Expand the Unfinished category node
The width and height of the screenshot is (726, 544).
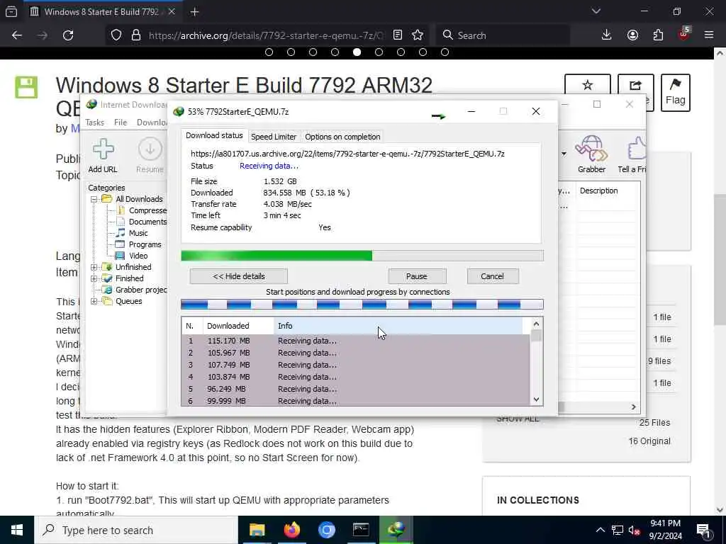[x=94, y=267]
